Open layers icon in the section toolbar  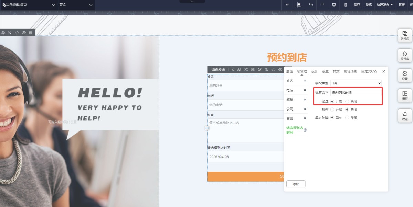[x=3, y=33]
